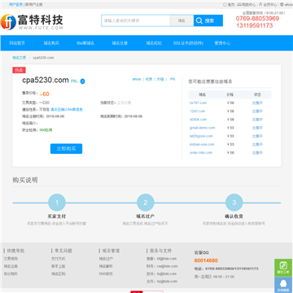Click the red 热卖 tag
This screenshot has width=293, height=293.
click(19, 70)
